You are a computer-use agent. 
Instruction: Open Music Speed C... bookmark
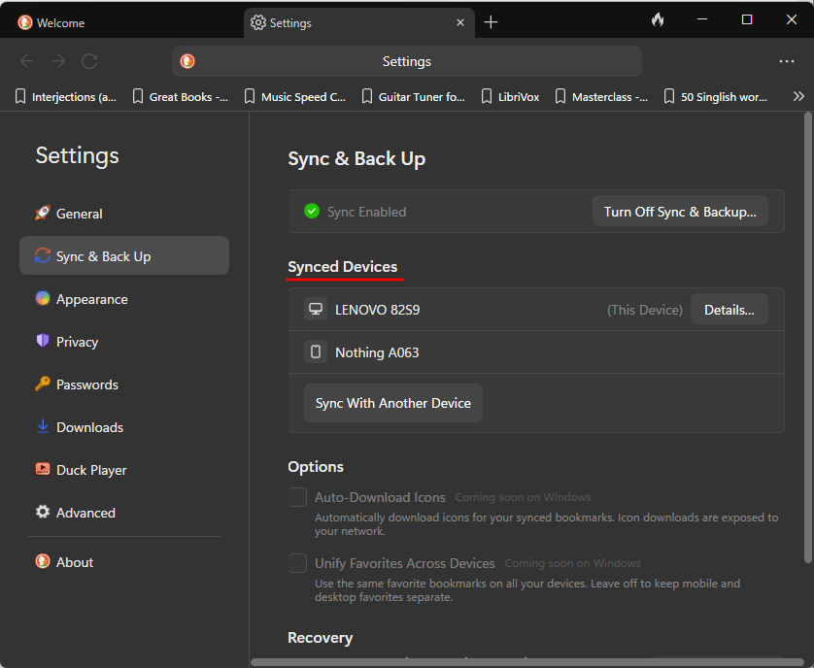click(x=295, y=97)
